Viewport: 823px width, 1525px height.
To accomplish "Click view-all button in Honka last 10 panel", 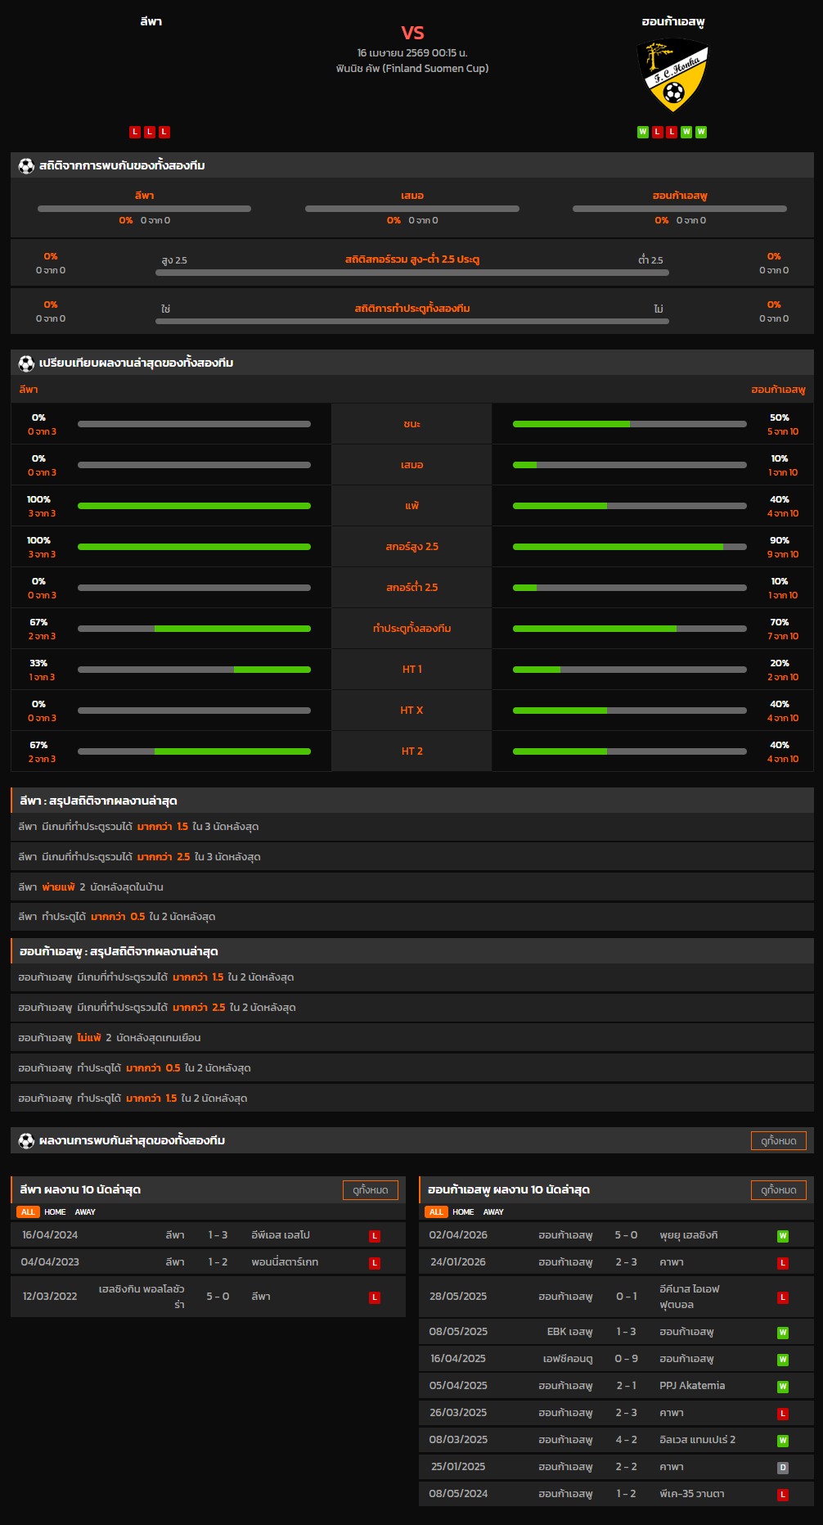I will (778, 1190).
